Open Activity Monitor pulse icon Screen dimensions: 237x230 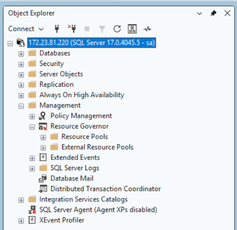pos(147,29)
